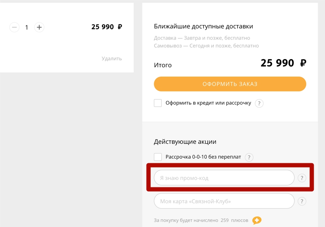
Task: Enable Оформить в кредит или рассрочку checkbox
Action: [158, 103]
